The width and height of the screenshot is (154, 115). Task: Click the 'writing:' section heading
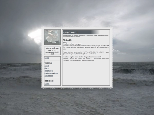(48, 63)
